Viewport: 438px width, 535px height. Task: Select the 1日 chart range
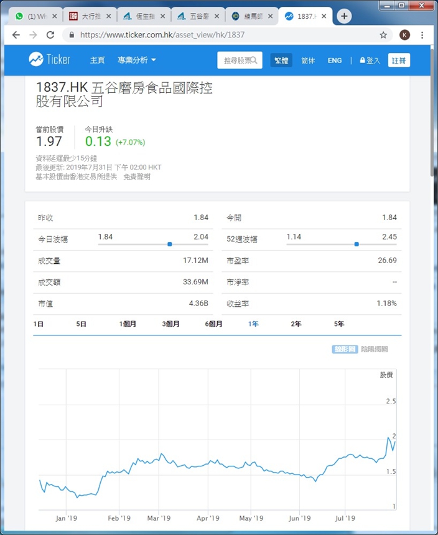click(39, 324)
